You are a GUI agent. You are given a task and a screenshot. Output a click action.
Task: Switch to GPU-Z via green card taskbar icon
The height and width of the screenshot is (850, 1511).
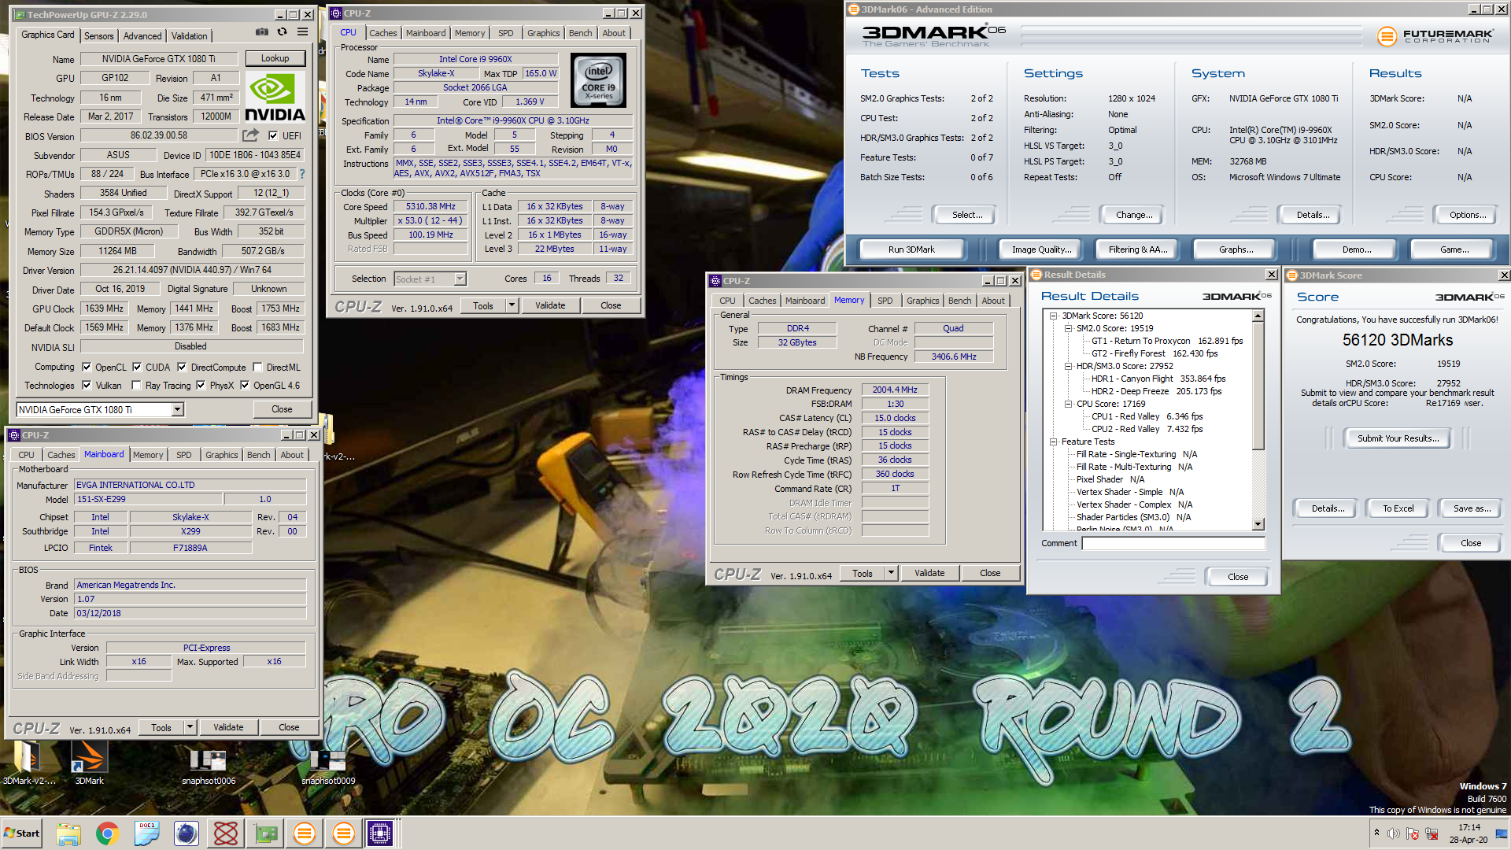coord(265,833)
